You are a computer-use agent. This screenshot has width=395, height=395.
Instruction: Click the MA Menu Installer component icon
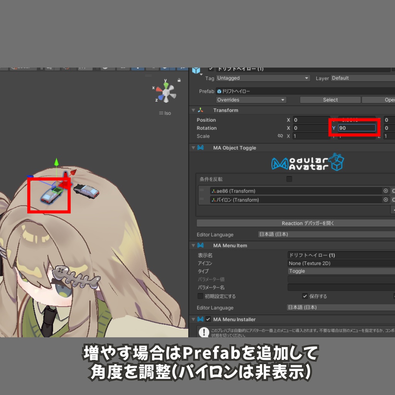click(201, 319)
